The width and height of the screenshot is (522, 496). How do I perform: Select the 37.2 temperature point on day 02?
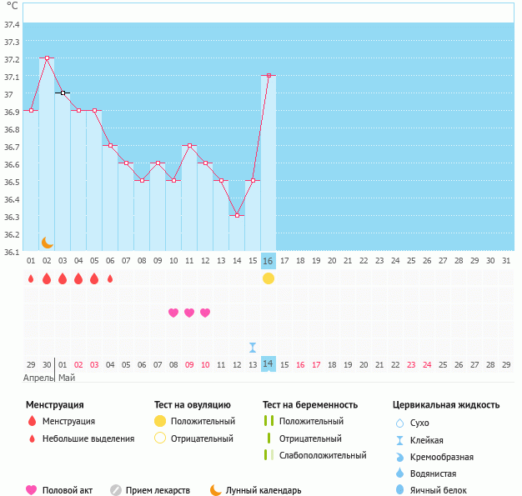[x=47, y=58]
